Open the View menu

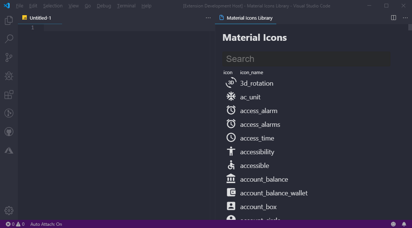coord(74,6)
